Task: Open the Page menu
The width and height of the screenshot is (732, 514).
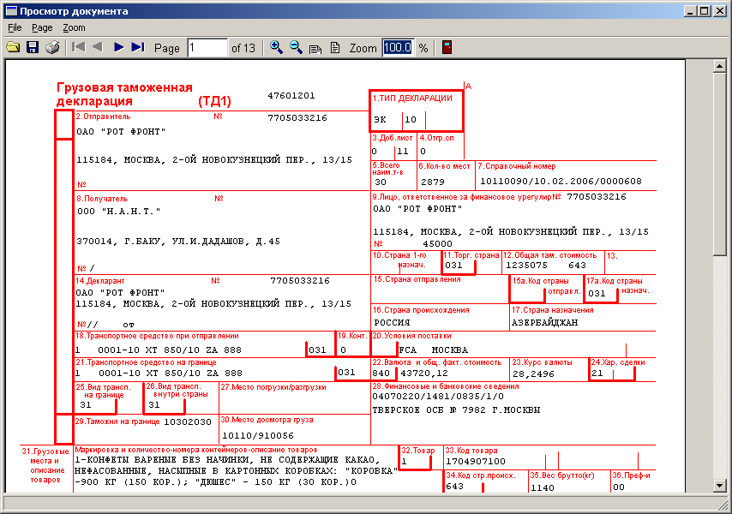Action: (42, 27)
